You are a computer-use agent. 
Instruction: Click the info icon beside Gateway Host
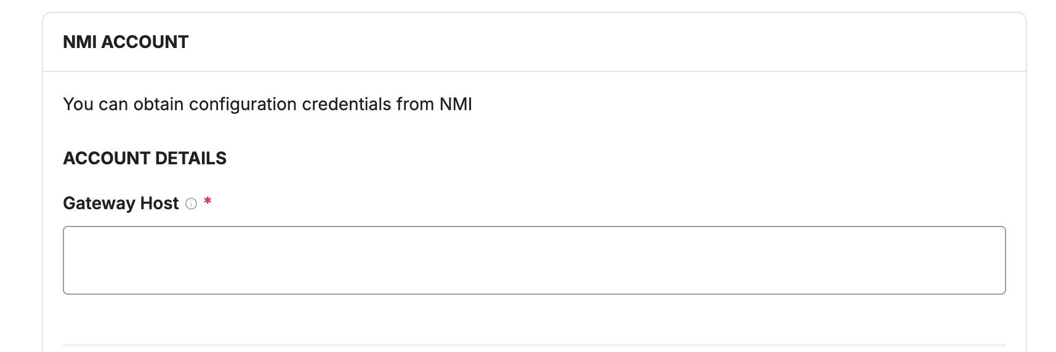pyautogui.click(x=191, y=204)
